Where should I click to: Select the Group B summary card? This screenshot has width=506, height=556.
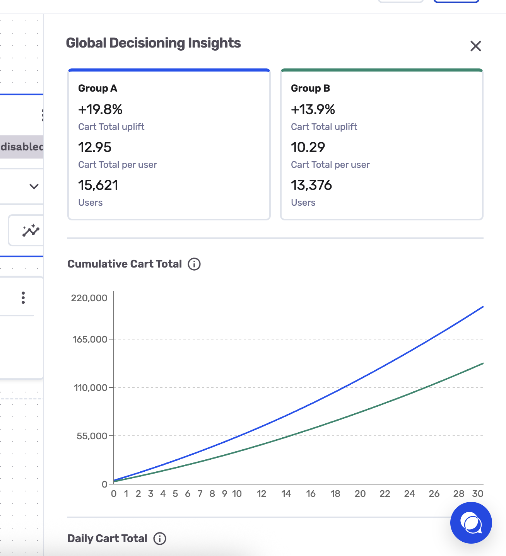(382, 144)
